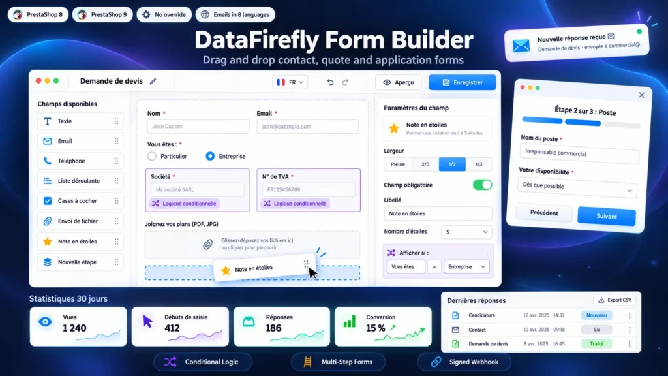This screenshot has height=376, width=668.
Task: Open the Nombre d'étoiles dropdown
Action: (466, 232)
